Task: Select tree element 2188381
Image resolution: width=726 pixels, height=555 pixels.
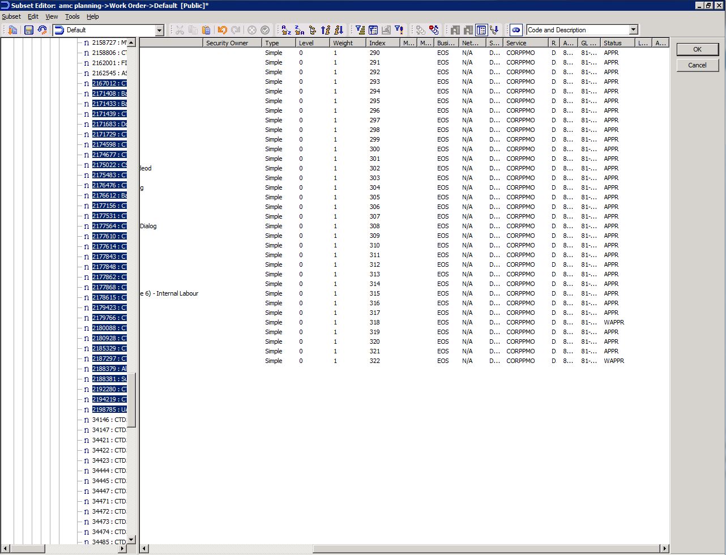Action: coord(109,379)
